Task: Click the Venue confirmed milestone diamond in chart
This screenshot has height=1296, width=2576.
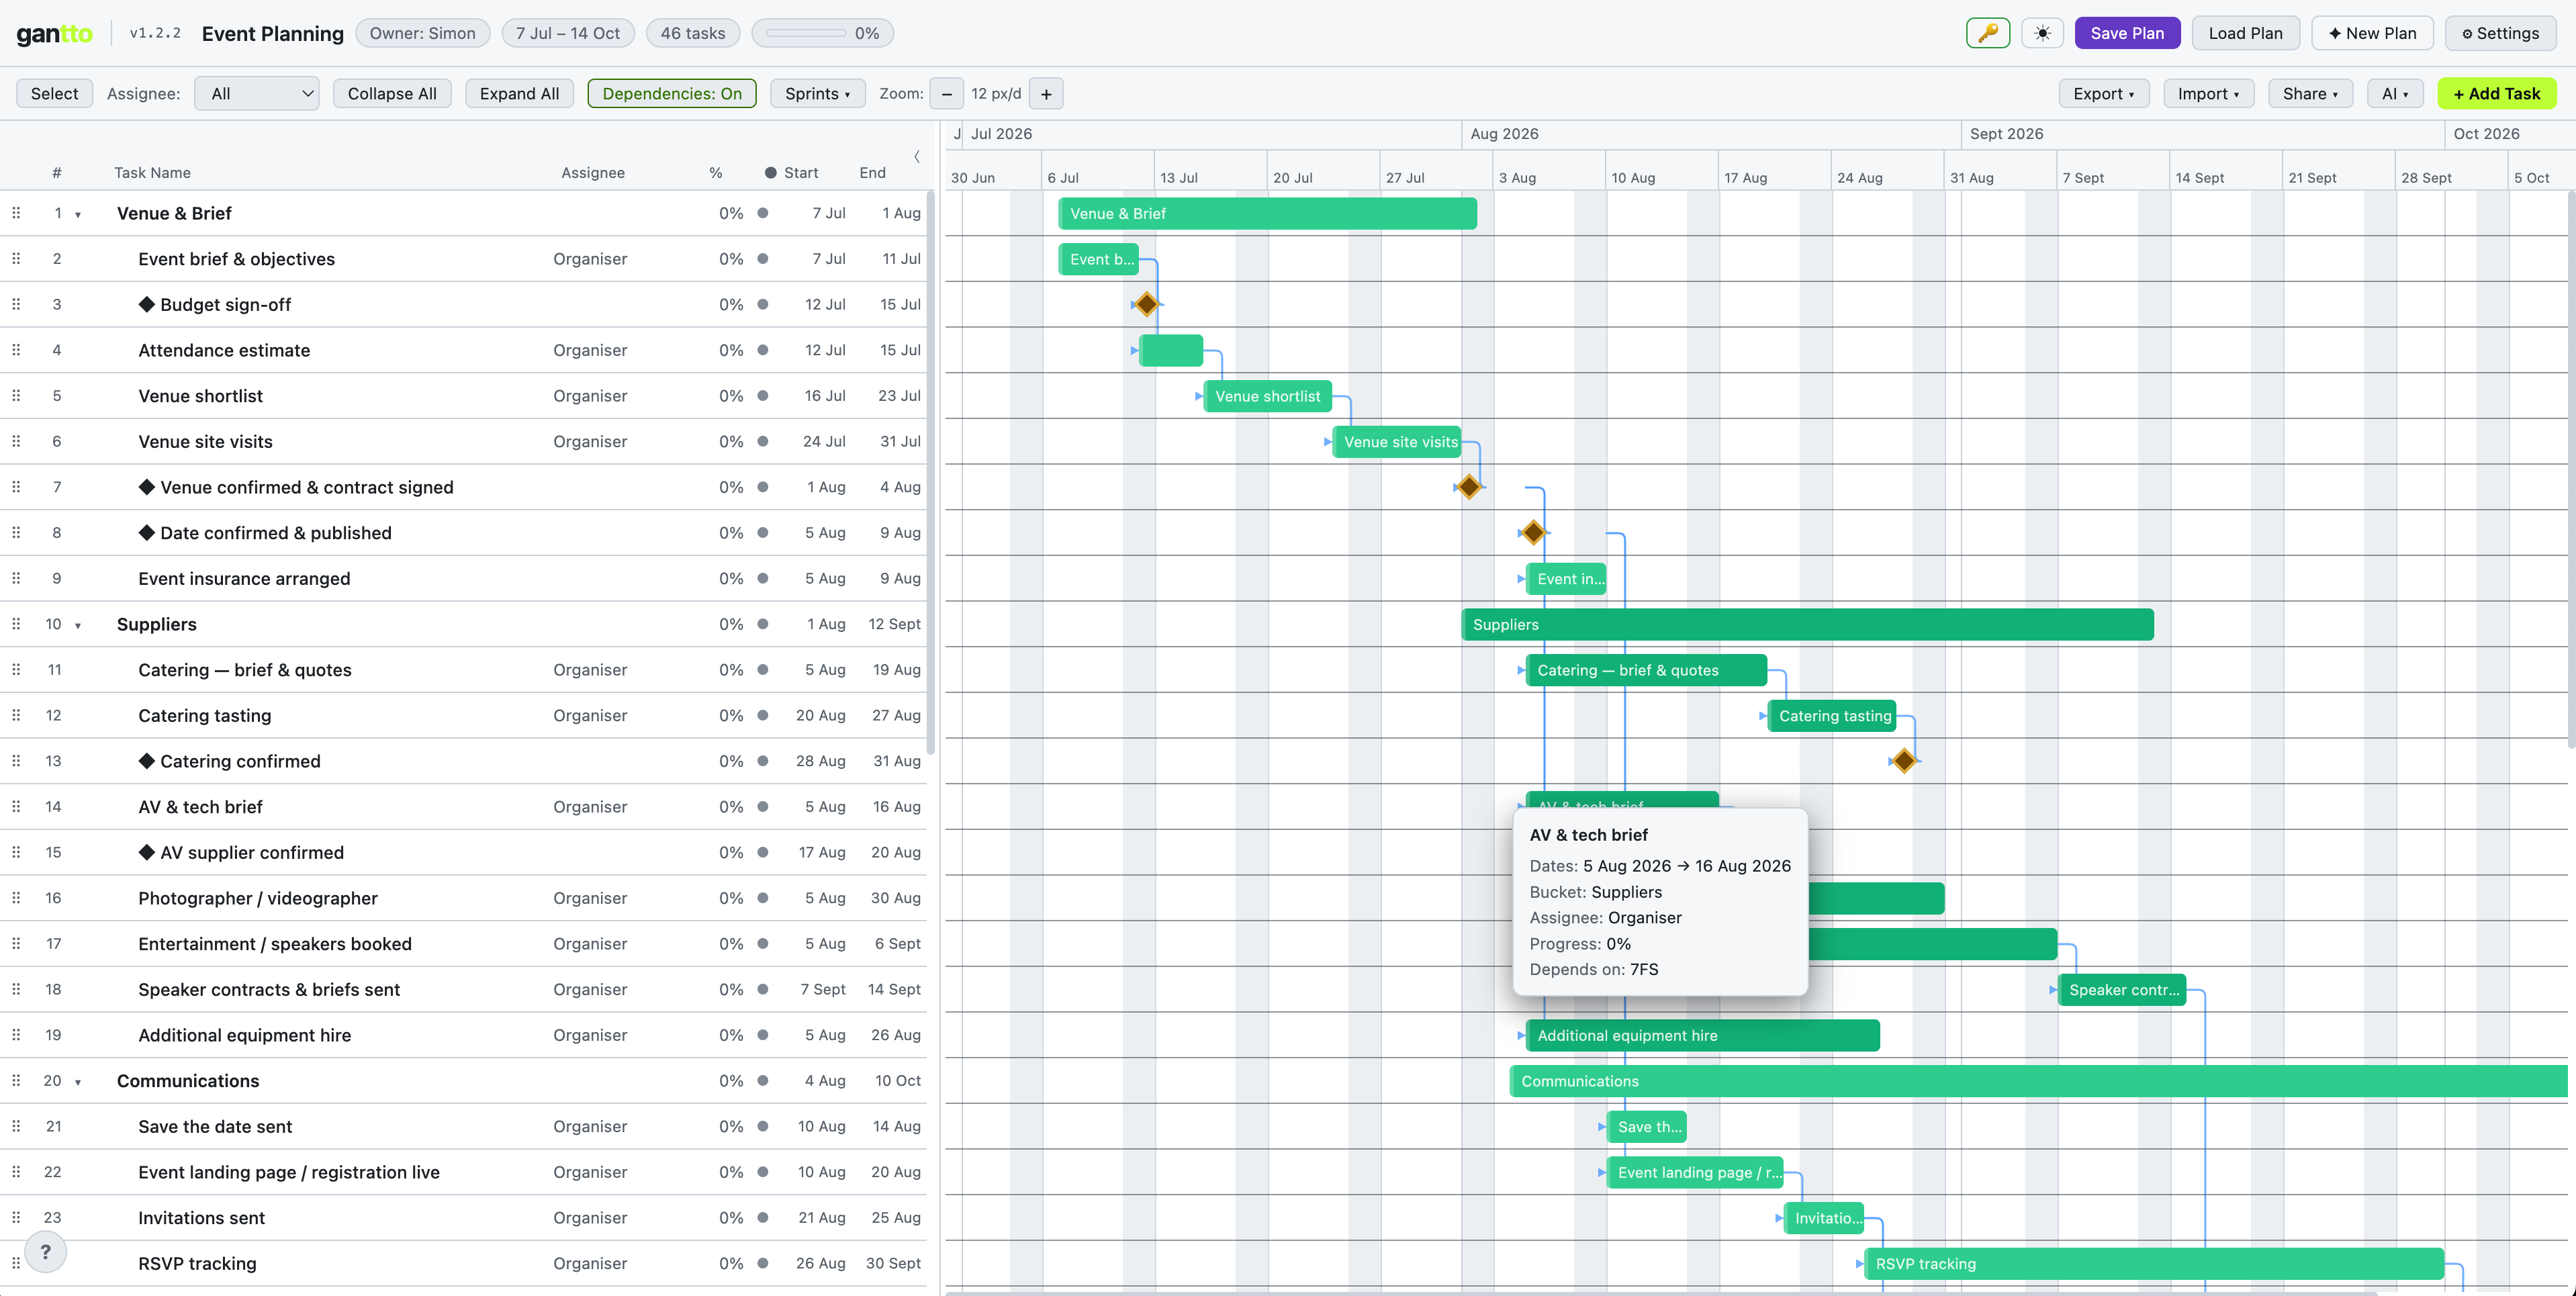Action: (1468, 487)
